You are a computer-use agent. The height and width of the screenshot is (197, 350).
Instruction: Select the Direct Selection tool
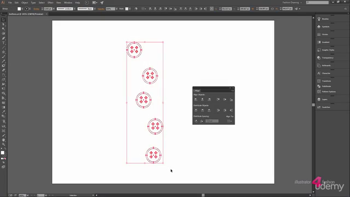point(3,24)
